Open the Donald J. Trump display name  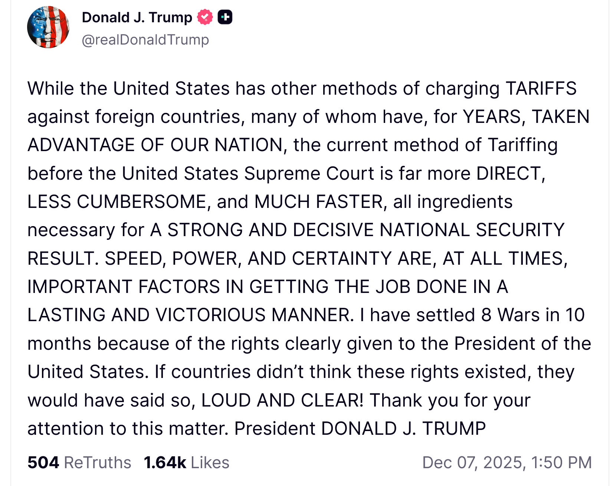click(x=137, y=17)
